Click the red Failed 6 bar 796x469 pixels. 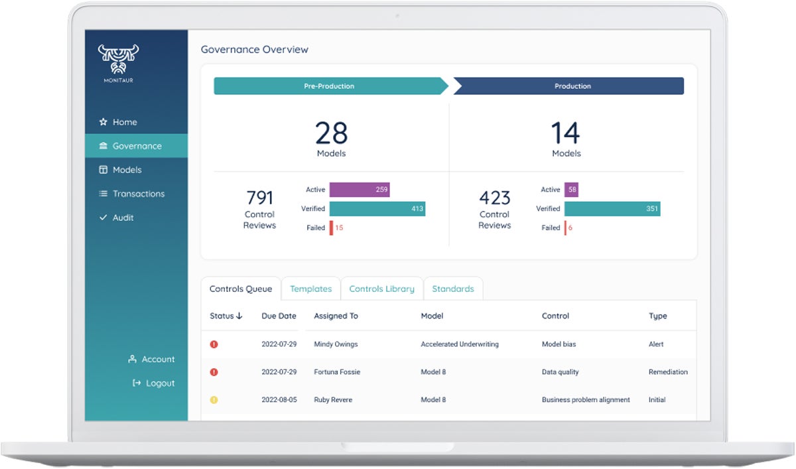point(566,228)
